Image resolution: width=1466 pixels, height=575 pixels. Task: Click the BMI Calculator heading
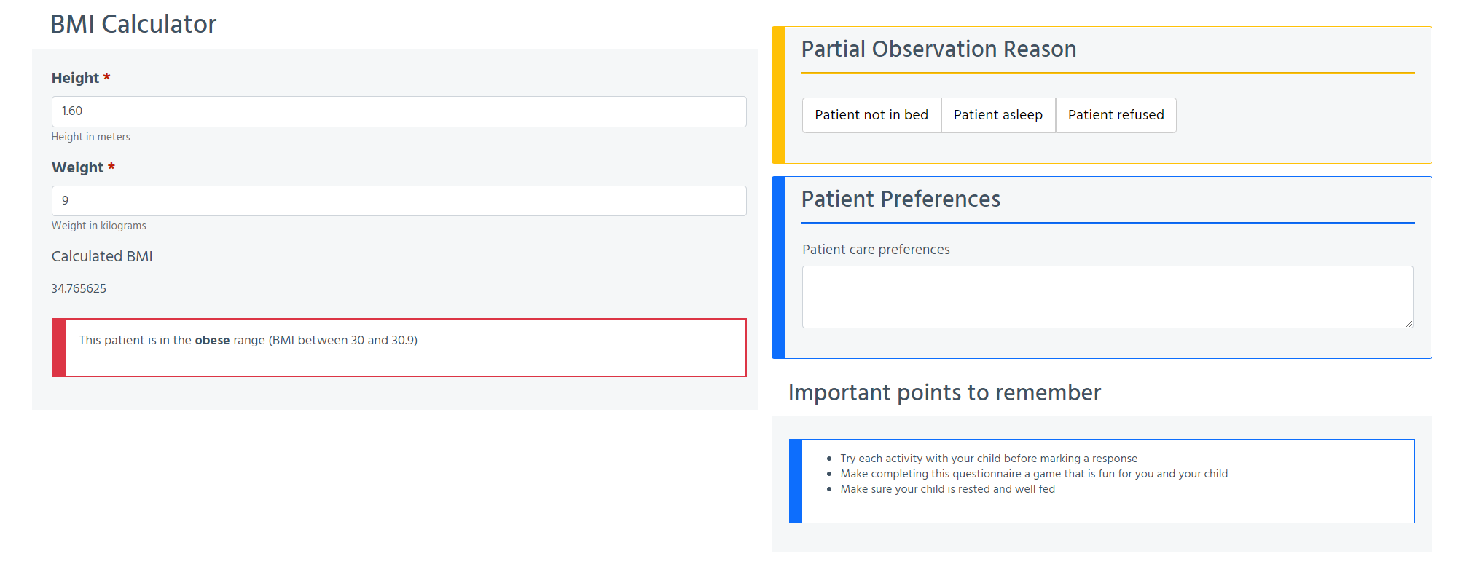(x=133, y=24)
